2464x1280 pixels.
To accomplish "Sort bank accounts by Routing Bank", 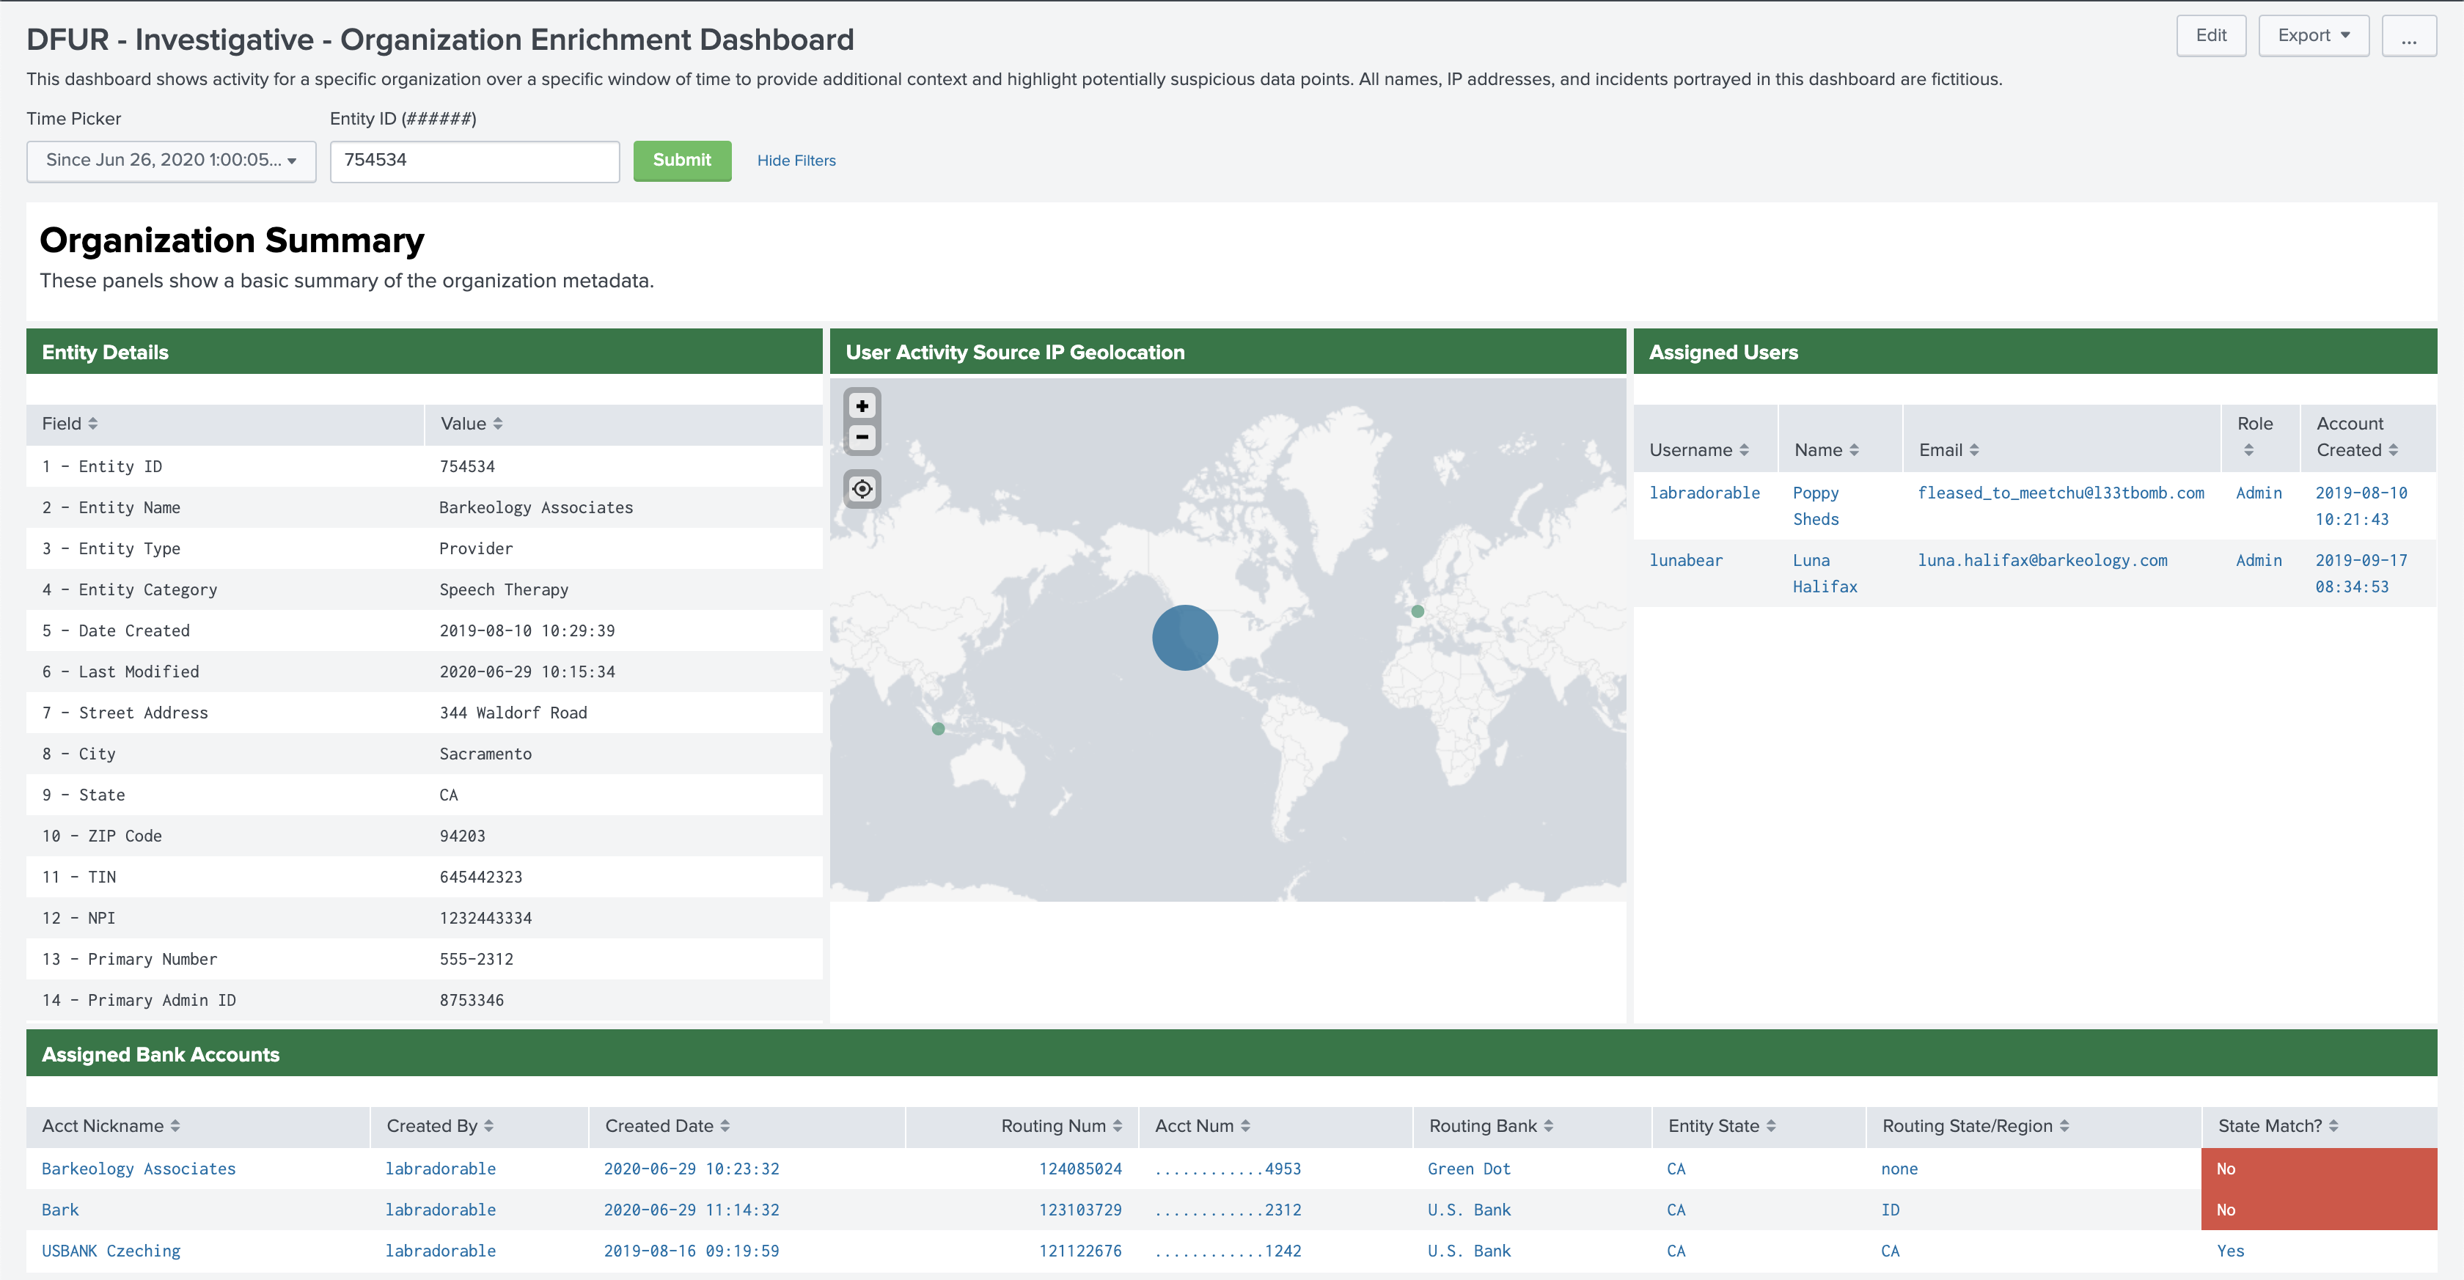I will (x=1491, y=1126).
